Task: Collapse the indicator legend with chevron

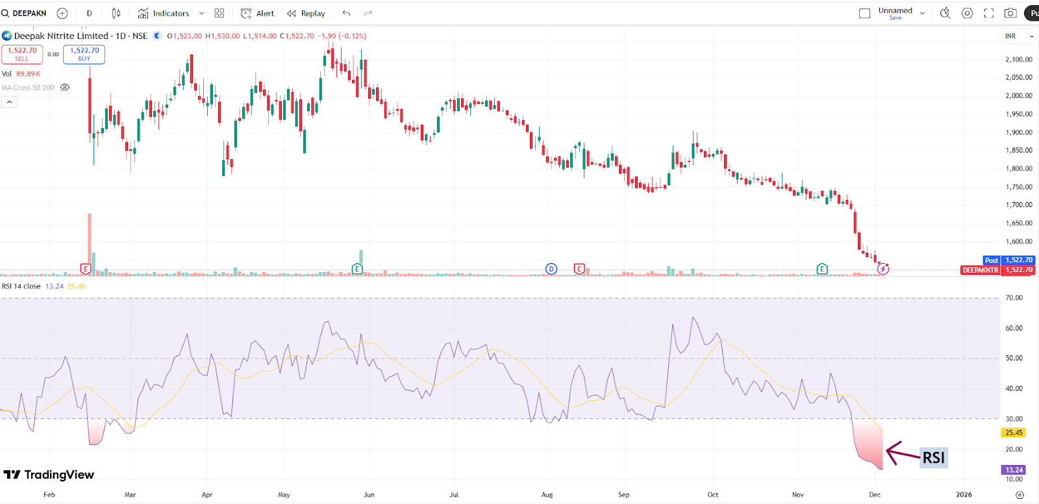Action: coord(9,102)
